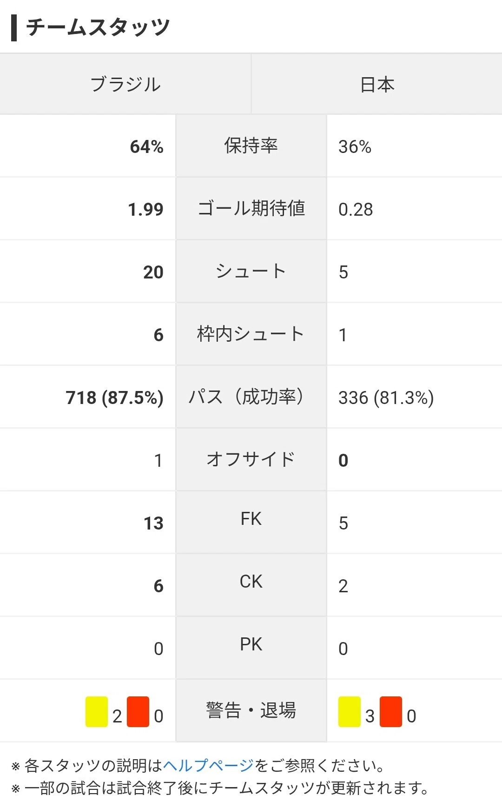Click Brazil's red card icon

138,711
